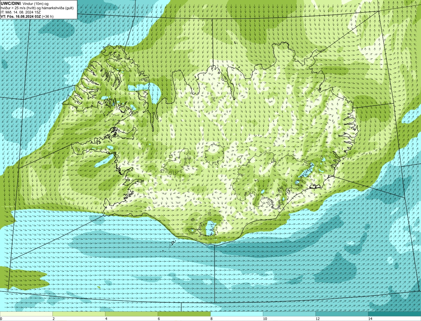Click the darkest teal legend color above 14

[395, 314]
